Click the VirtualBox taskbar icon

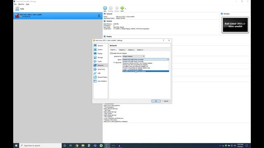coord(107,146)
